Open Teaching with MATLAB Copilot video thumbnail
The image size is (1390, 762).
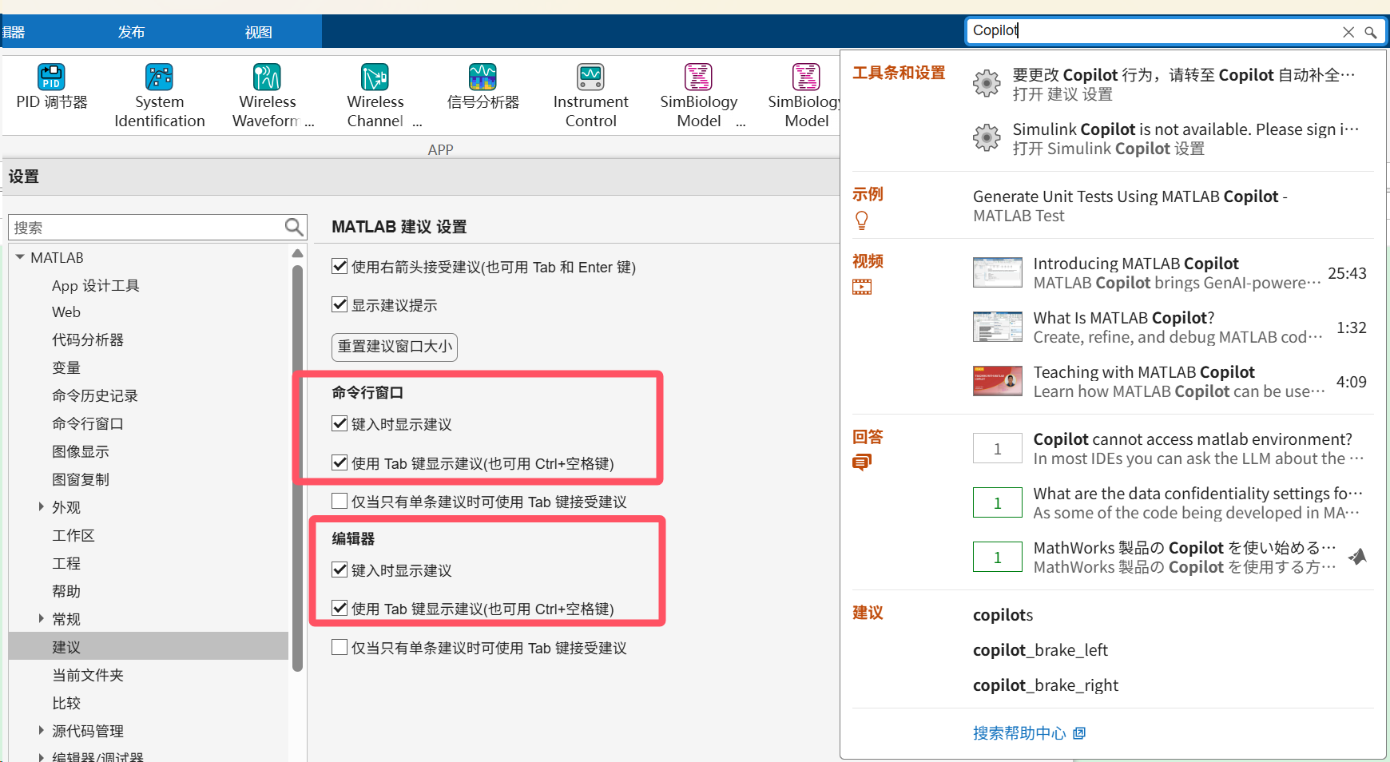coord(998,381)
